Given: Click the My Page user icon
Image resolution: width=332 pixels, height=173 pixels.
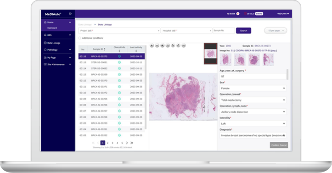Looking at the screenshot, I should pos(45,57).
